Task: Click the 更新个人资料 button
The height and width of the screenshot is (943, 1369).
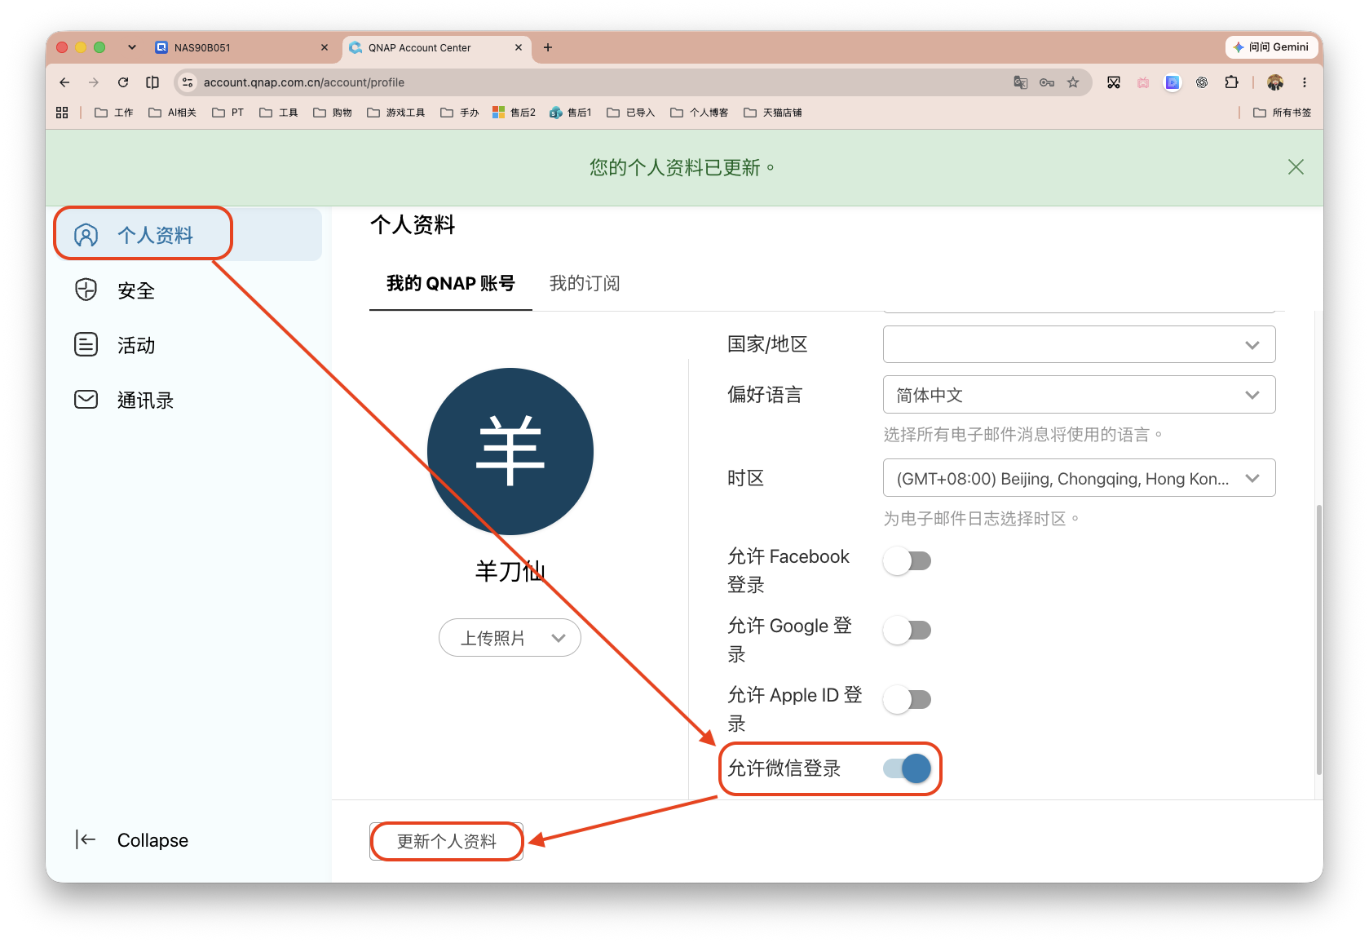Action: pyautogui.click(x=446, y=841)
